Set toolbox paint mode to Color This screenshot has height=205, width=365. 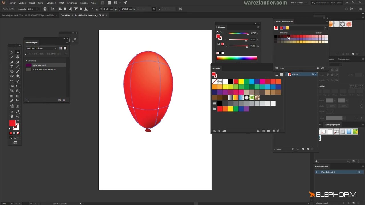pyautogui.click(x=11, y=133)
